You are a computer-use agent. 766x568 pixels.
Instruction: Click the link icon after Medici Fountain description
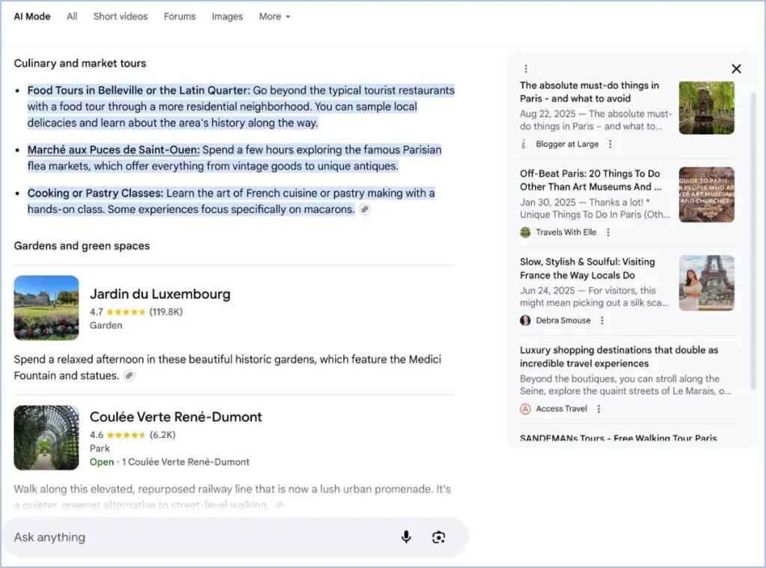click(x=129, y=376)
